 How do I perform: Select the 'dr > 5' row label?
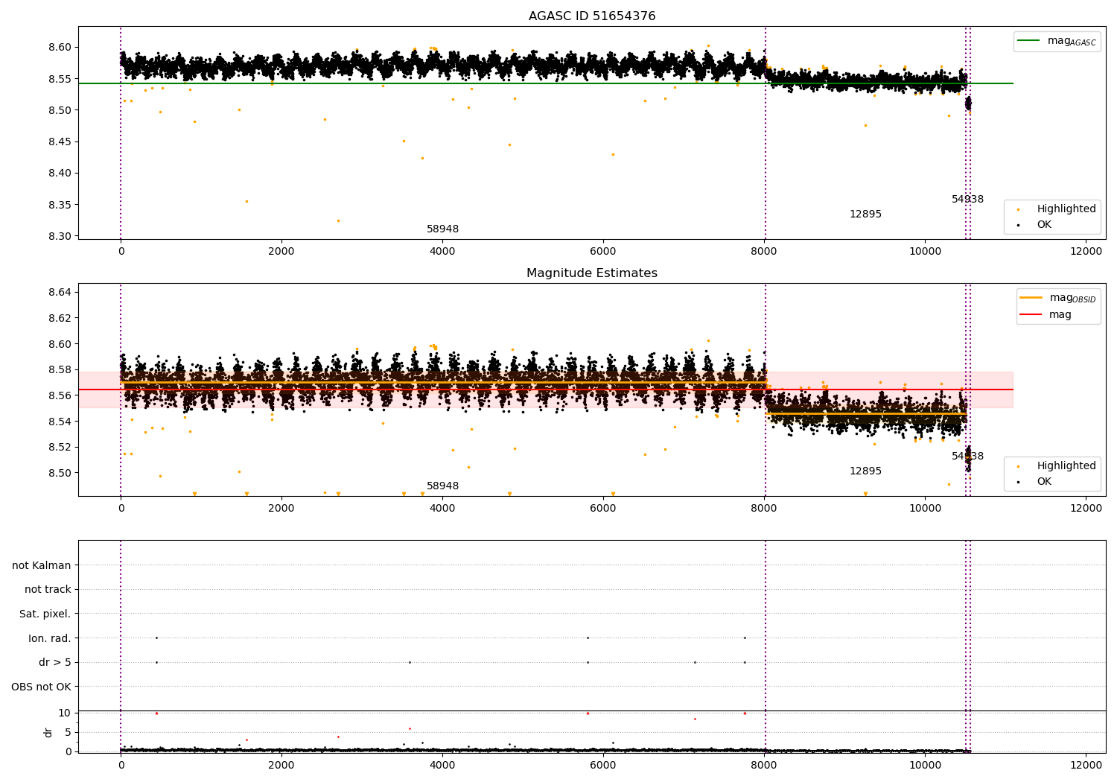coord(55,662)
